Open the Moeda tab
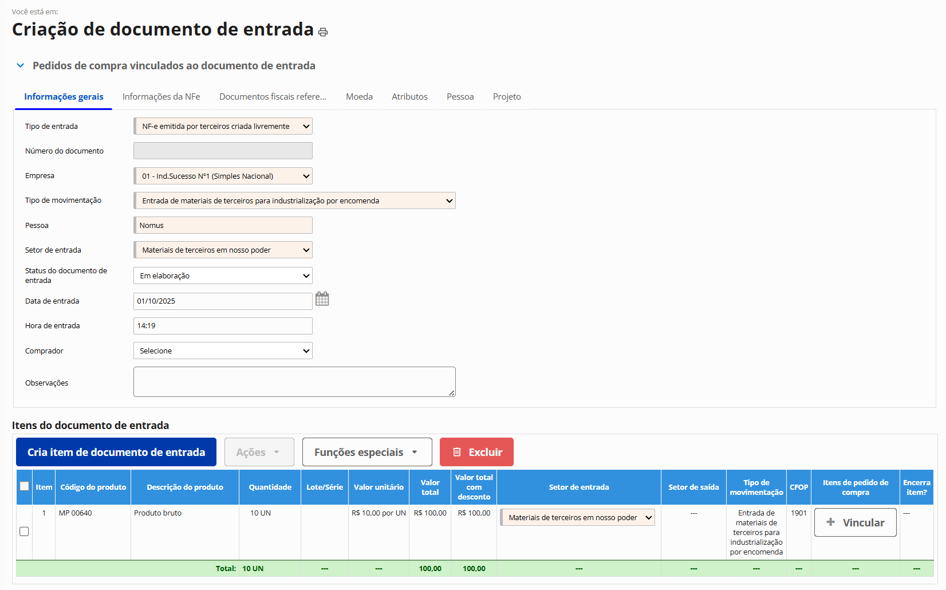946x590 pixels. (359, 97)
